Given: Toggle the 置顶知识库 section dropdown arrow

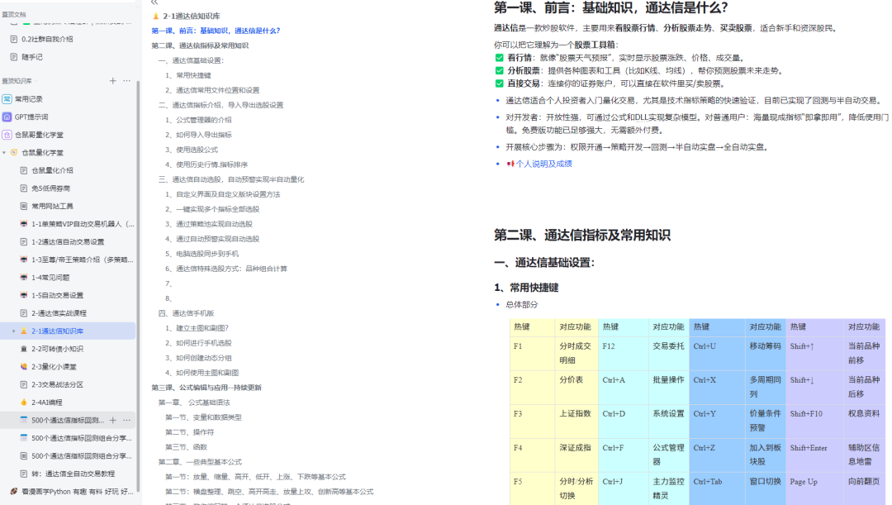Looking at the screenshot, I should coord(36,81).
